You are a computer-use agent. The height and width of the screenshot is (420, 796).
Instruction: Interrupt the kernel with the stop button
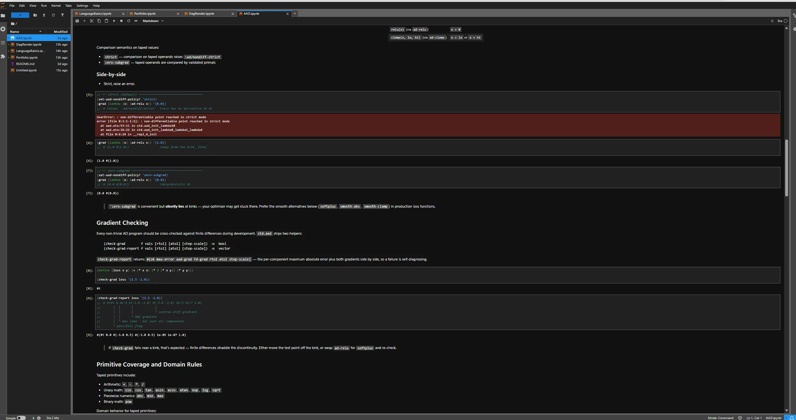click(121, 21)
